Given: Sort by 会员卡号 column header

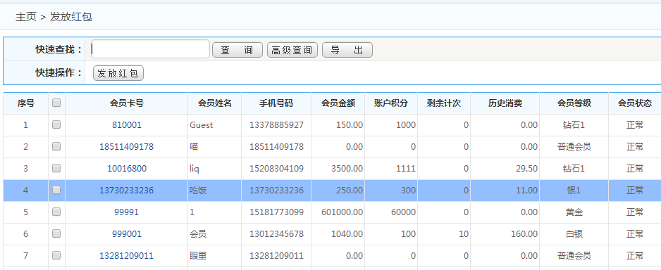Looking at the screenshot, I should pyautogui.click(x=126, y=103).
